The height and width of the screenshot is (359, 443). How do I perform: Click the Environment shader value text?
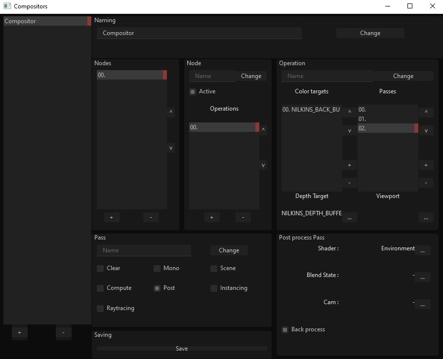[x=398, y=248]
